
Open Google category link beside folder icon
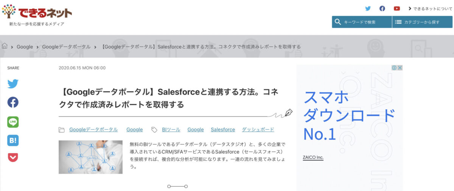135,129
